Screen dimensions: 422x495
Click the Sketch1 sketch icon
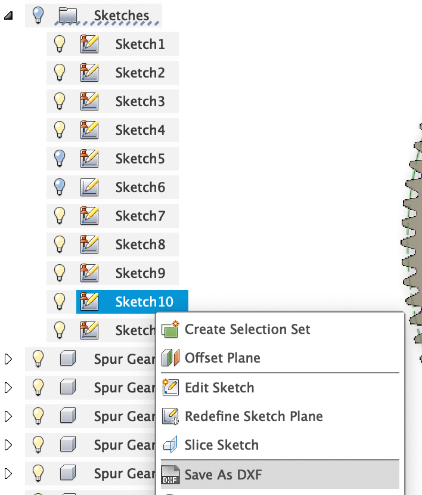(x=89, y=44)
